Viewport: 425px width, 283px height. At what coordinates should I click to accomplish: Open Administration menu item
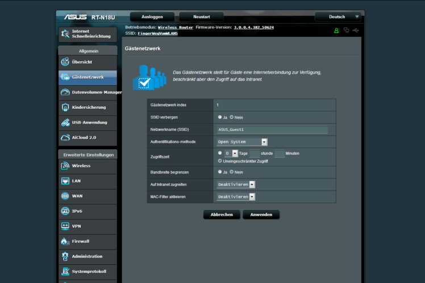click(x=88, y=256)
